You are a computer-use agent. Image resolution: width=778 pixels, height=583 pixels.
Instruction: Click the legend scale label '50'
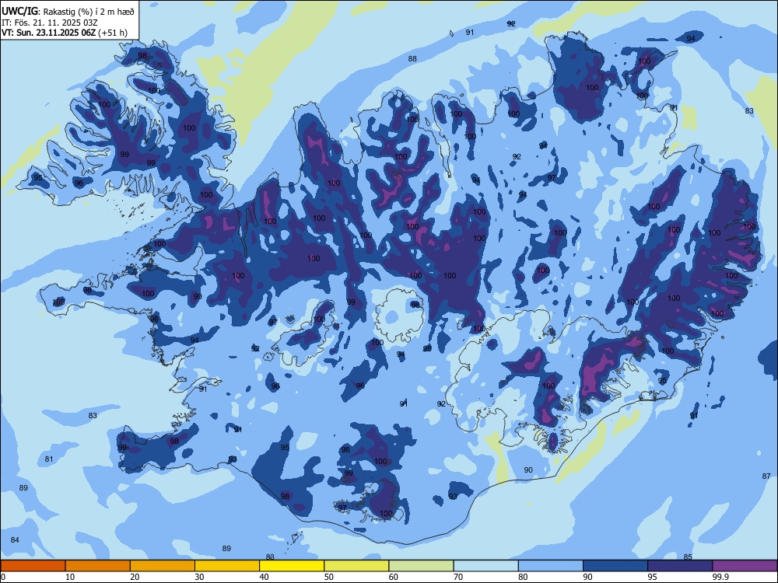329,577
